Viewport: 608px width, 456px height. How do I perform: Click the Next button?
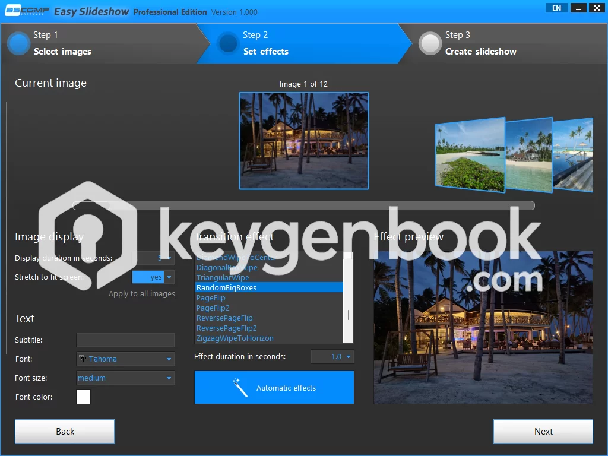coord(543,432)
